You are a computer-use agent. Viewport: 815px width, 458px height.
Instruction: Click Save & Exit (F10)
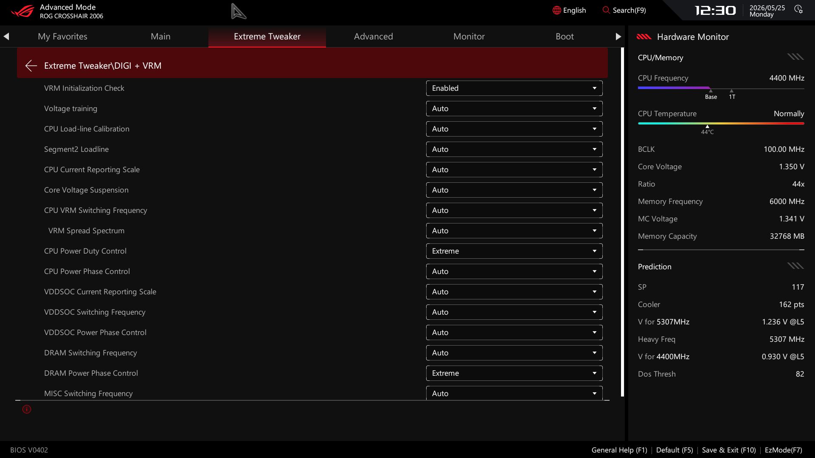tap(729, 450)
